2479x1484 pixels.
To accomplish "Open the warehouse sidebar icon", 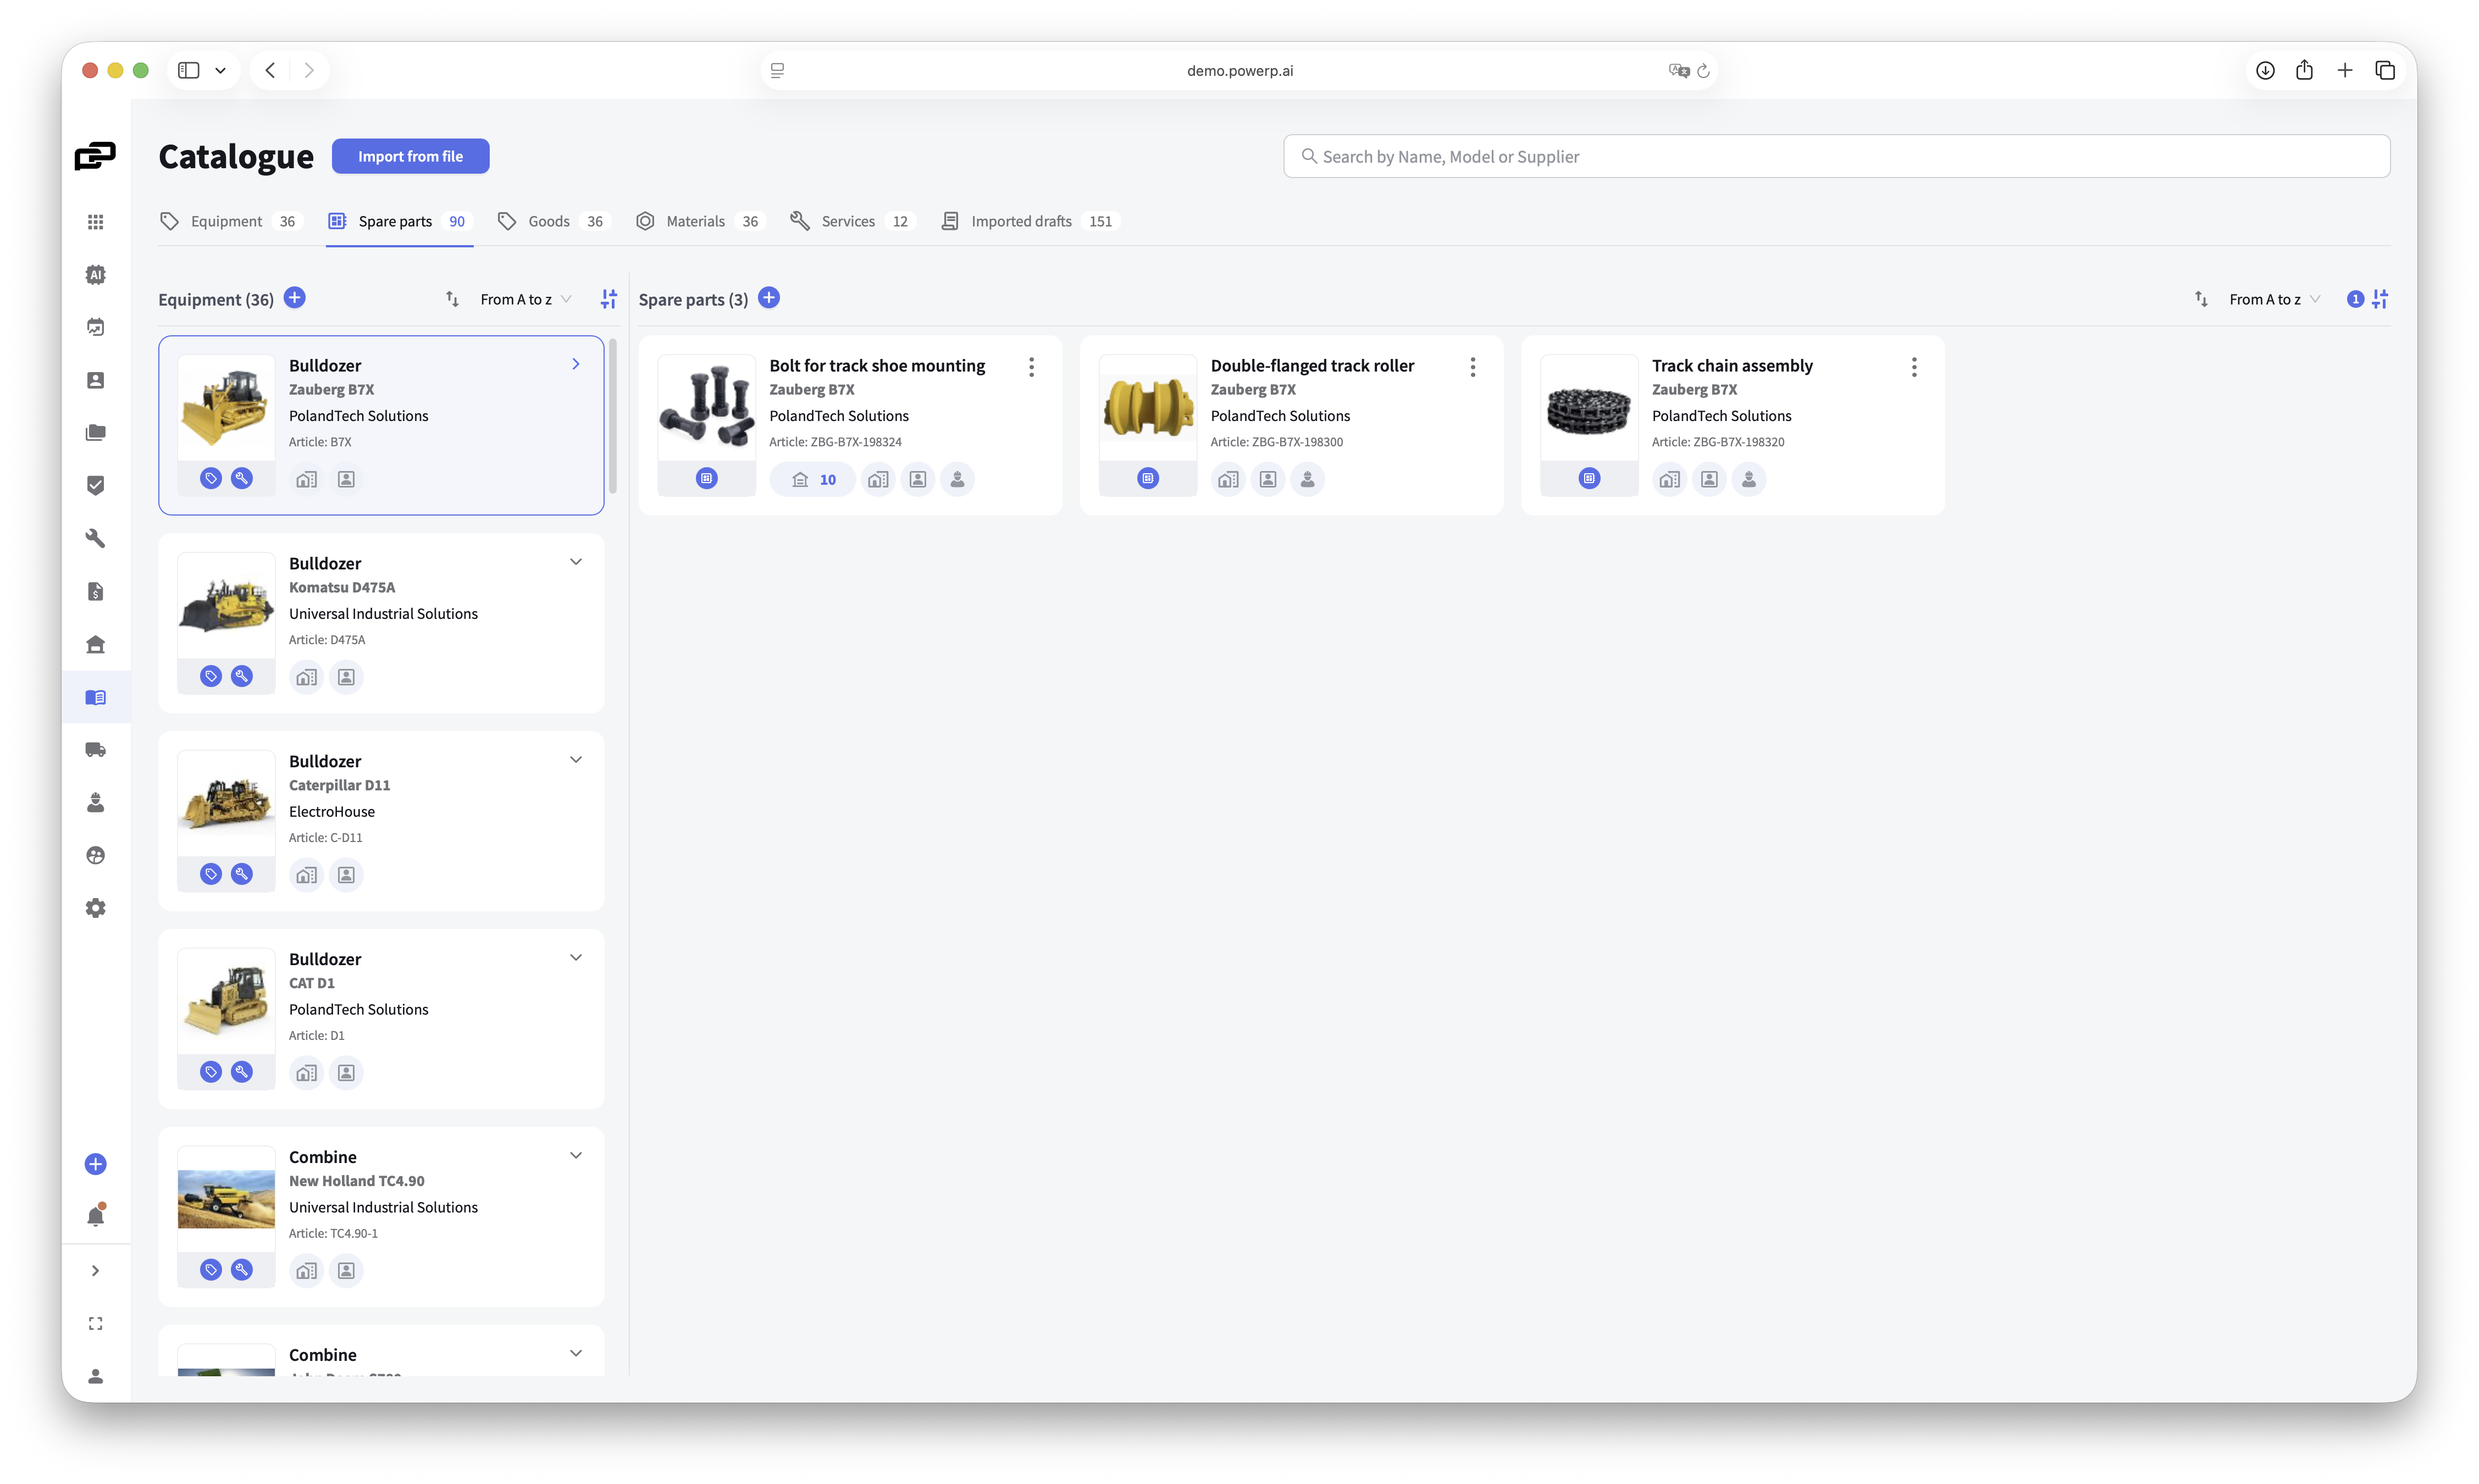I will (95, 644).
